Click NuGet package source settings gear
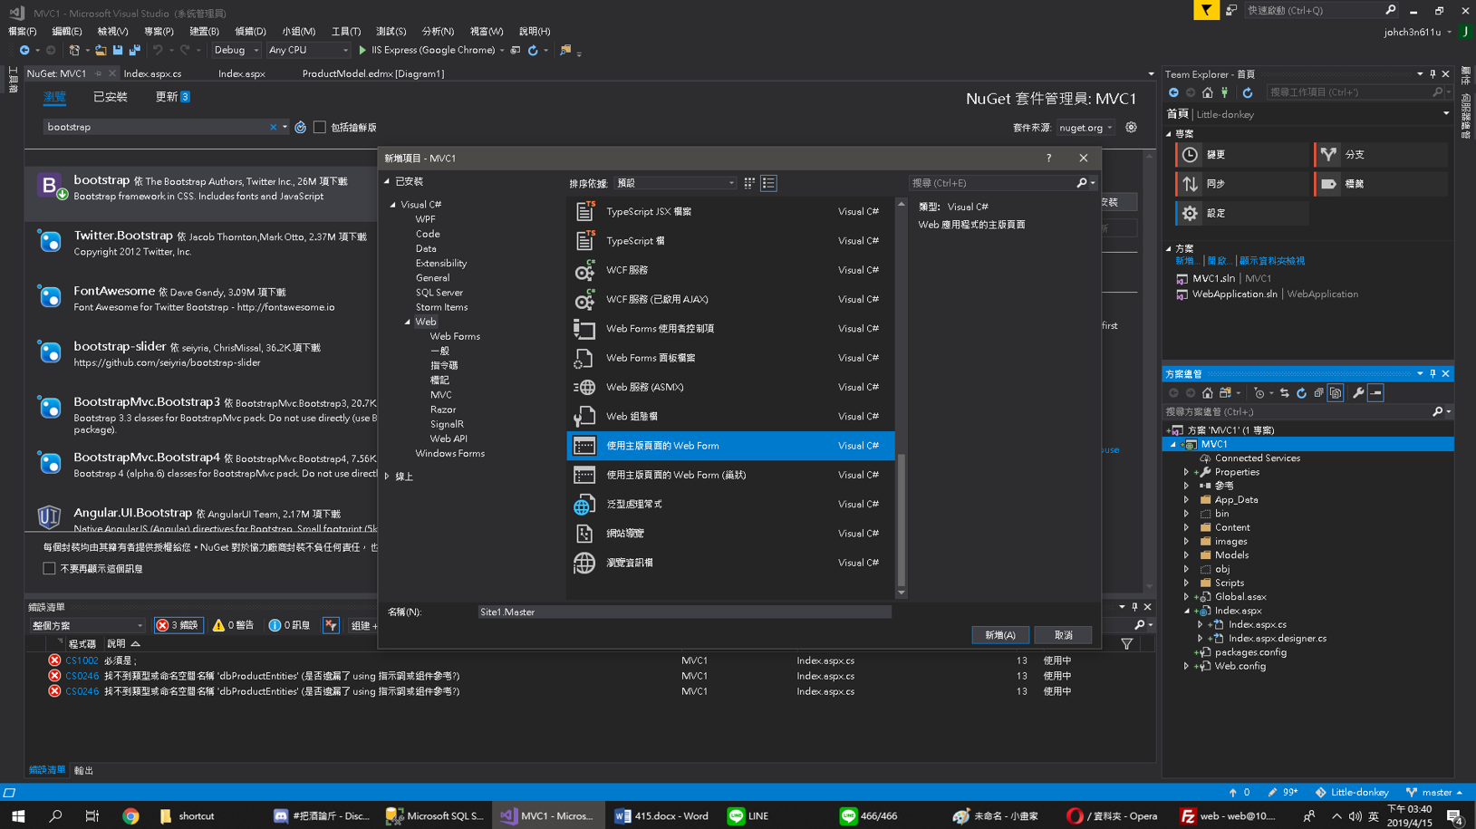 coord(1131,128)
